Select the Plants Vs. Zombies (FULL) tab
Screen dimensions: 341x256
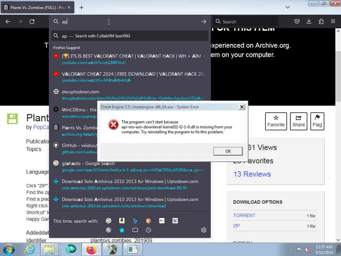click(x=37, y=7)
